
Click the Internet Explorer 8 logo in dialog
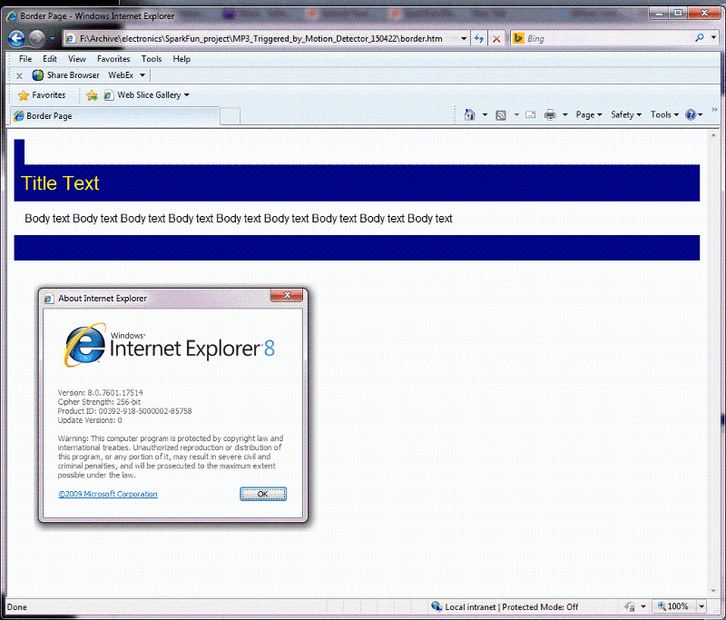(170, 346)
